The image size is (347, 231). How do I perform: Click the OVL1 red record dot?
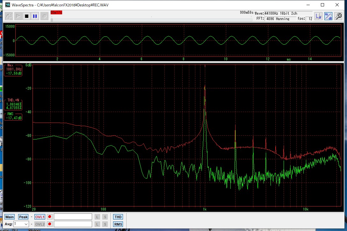click(x=49, y=217)
